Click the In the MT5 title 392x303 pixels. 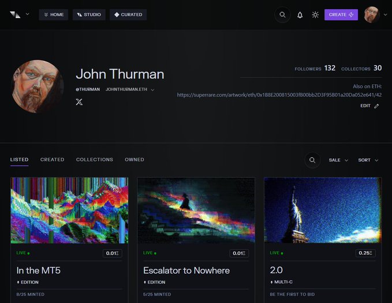pos(39,271)
